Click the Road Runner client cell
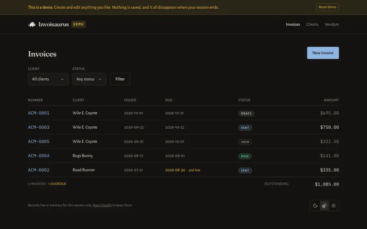367x229 pixels. [83, 170]
